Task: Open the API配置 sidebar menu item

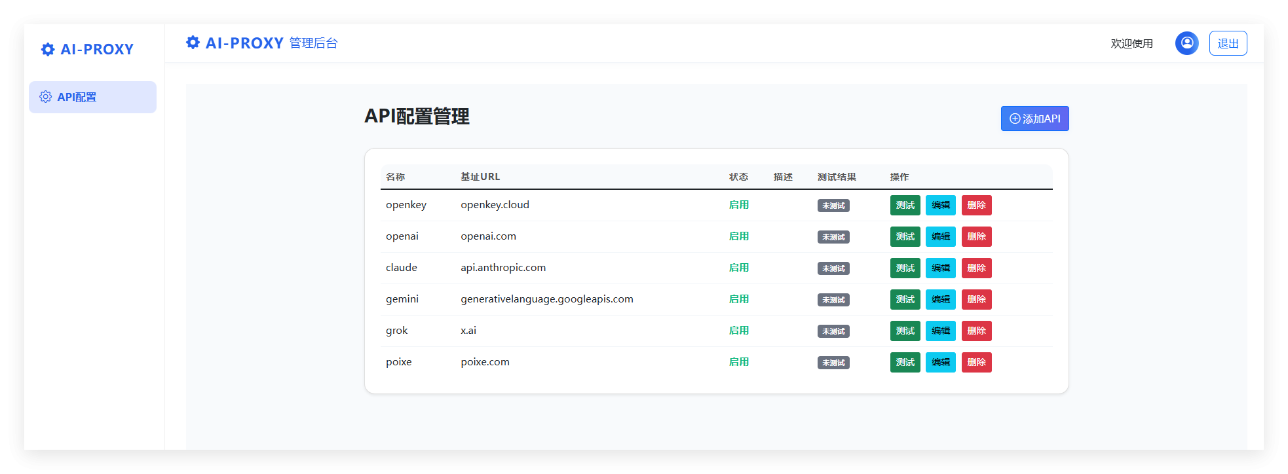Action: pos(92,97)
